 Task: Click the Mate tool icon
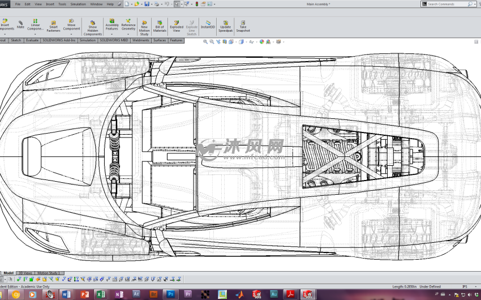[x=20, y=24]
